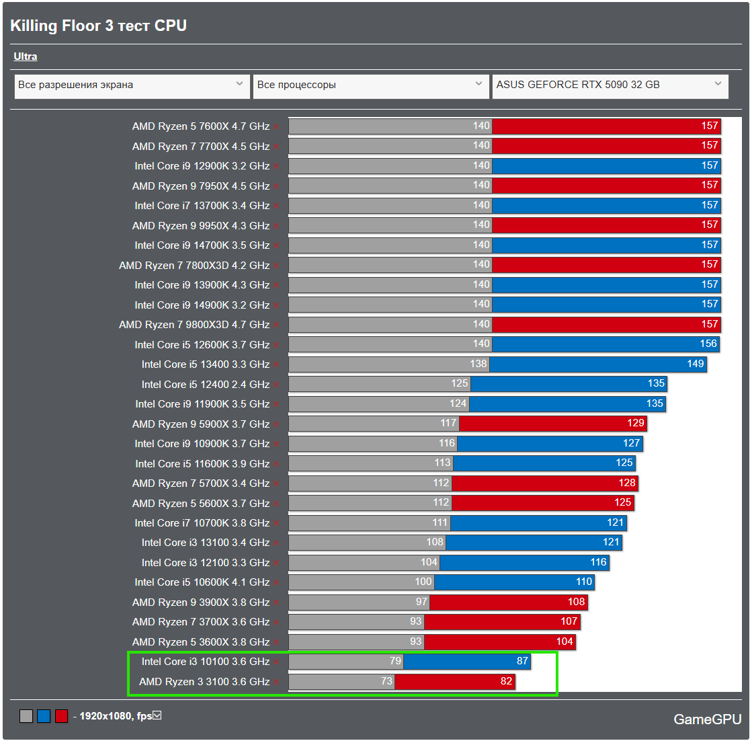Viewport: 750px width, 741px height.
Task: Click the Intel Core i5 12400 2.4 GHz label
Action: 206,385
